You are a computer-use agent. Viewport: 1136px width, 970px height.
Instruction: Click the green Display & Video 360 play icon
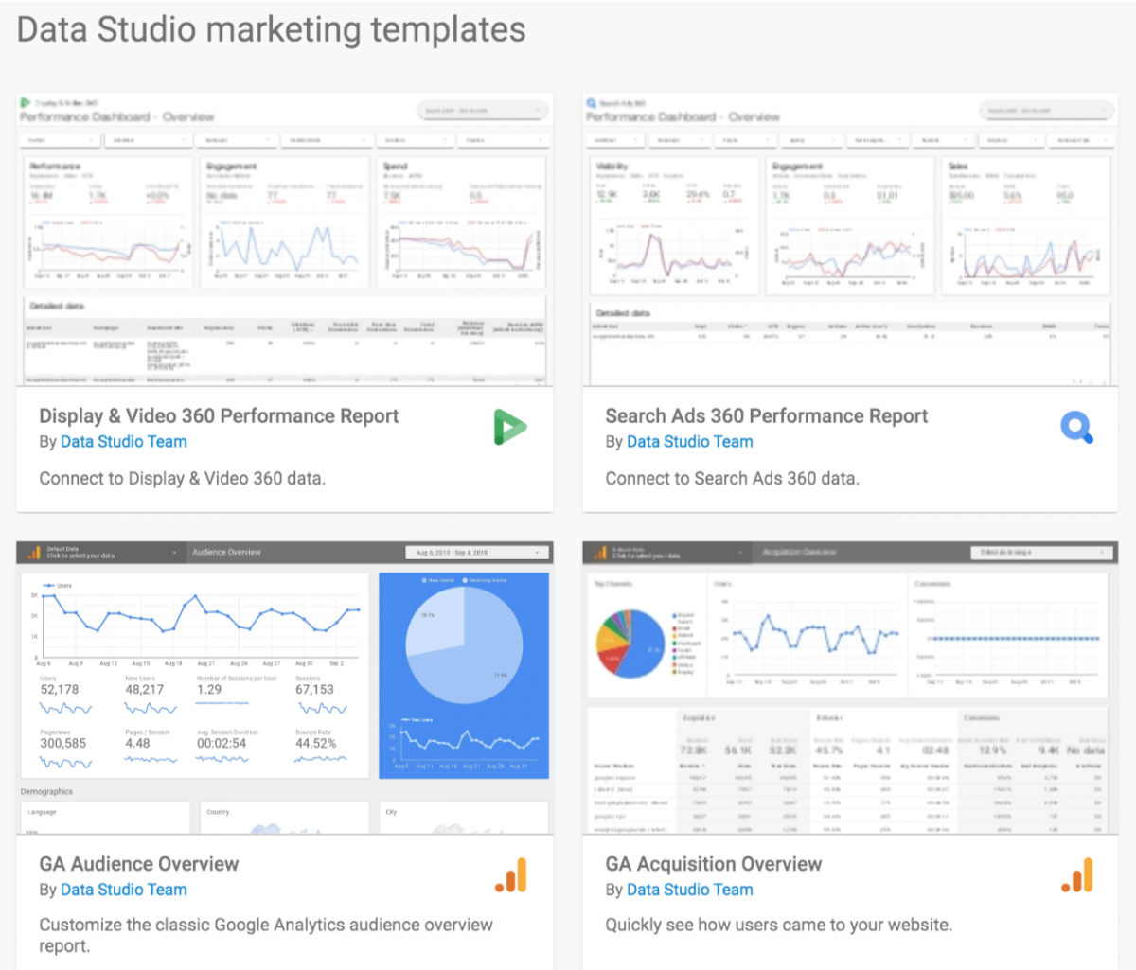(509, 426)
